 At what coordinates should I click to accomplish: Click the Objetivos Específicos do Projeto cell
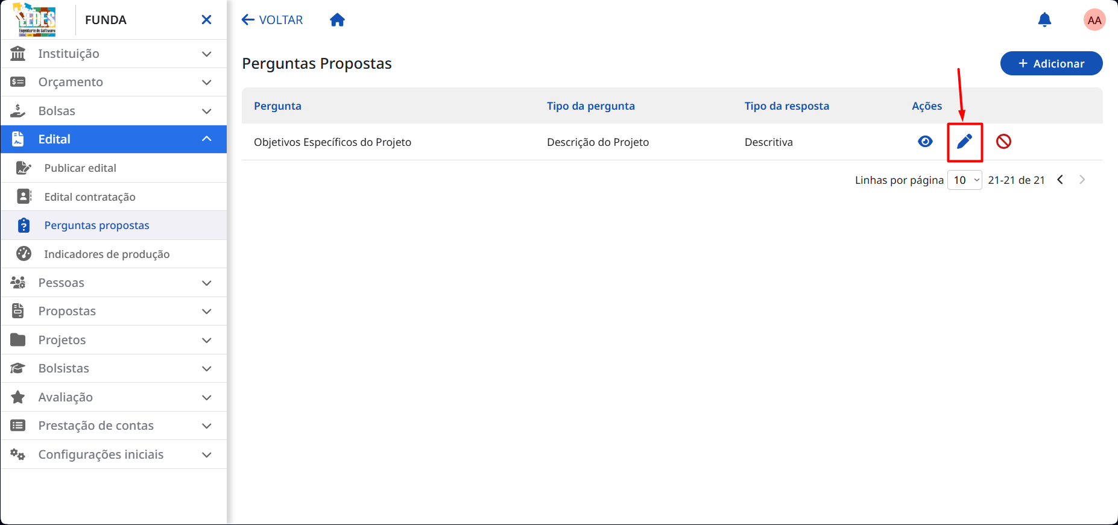coord(332,142)
